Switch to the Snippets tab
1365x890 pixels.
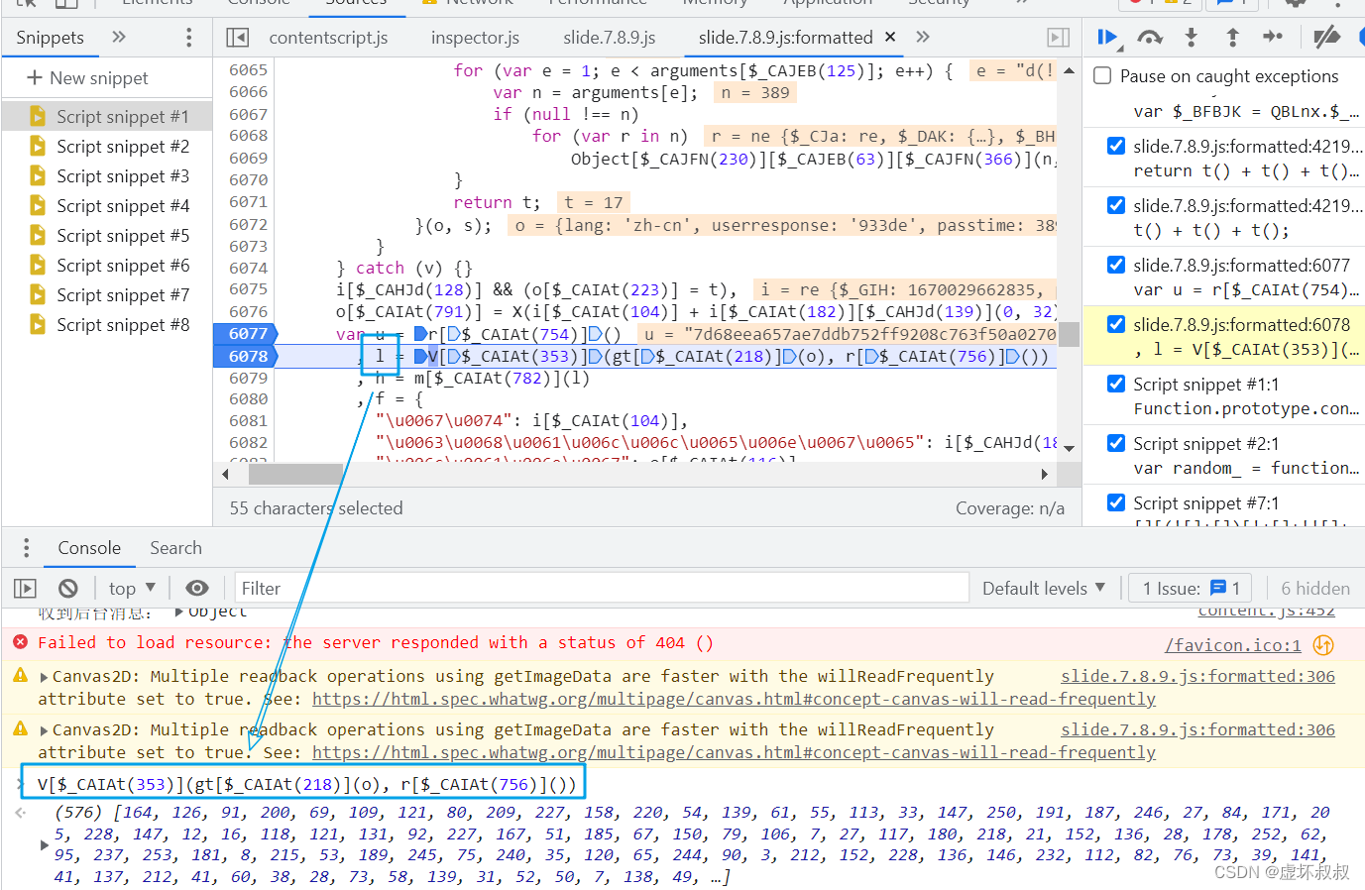pos(50,38)
